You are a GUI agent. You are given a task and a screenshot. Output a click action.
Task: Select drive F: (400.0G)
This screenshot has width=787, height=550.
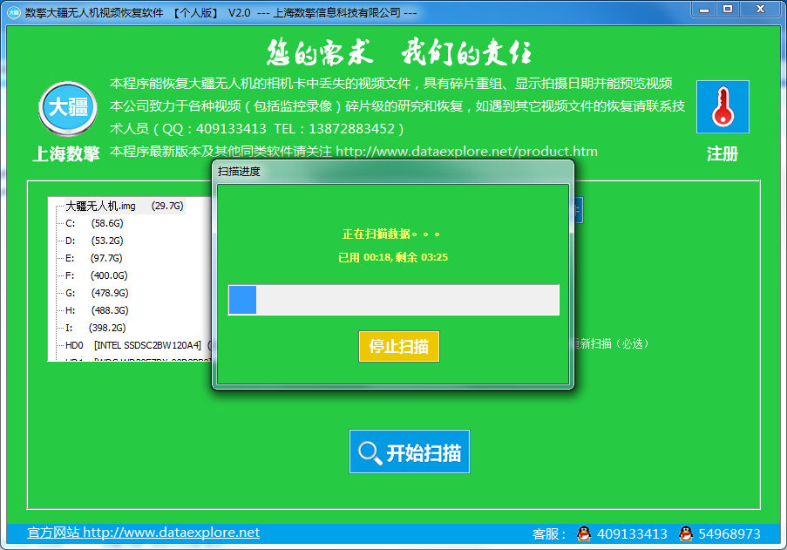point(97,275)
